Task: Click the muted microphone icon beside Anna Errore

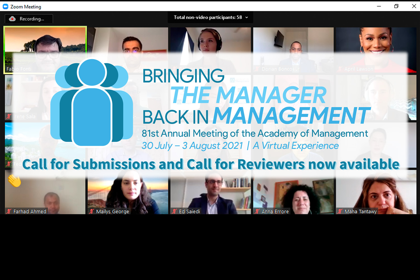Action: [257, 211]
